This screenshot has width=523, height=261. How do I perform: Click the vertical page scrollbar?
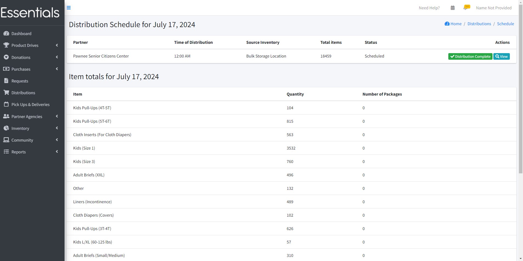[x=521, y=89]
